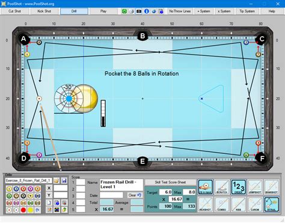Viewport: 285px width, 223px height.
Task: Click the Clear scores button
Action: click(135, 195)
